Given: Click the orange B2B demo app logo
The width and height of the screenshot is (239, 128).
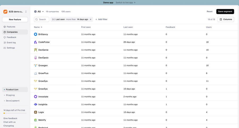Looking at the screenshot, I should click(5, 12).
